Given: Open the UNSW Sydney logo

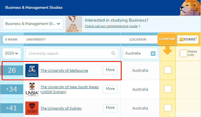Looking at the screenshot, I should 32,89.
